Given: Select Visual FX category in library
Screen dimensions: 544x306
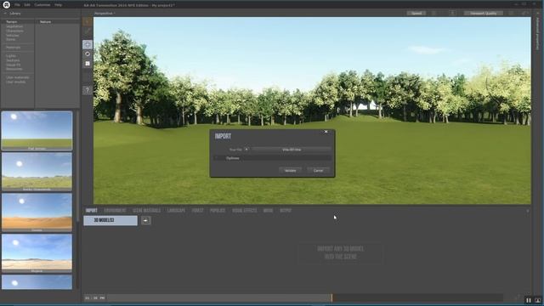Looking at the screenshot, I should (14, 65).
